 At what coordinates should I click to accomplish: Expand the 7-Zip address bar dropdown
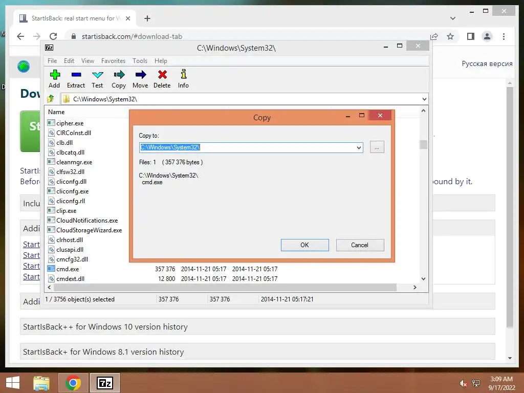point(424,99)
